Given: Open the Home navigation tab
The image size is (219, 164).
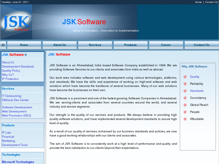Looking at the screenshot, I should pyautogui.click(x=24, y=45).
